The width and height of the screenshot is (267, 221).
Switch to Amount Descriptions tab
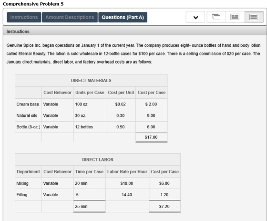click(70, 17)
